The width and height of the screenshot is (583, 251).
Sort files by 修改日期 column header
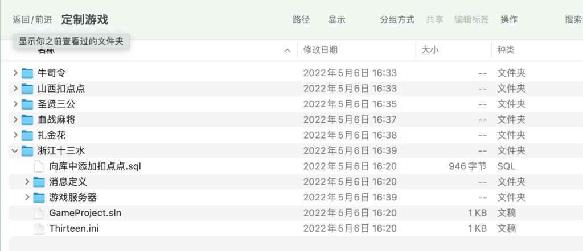point(321,50)
